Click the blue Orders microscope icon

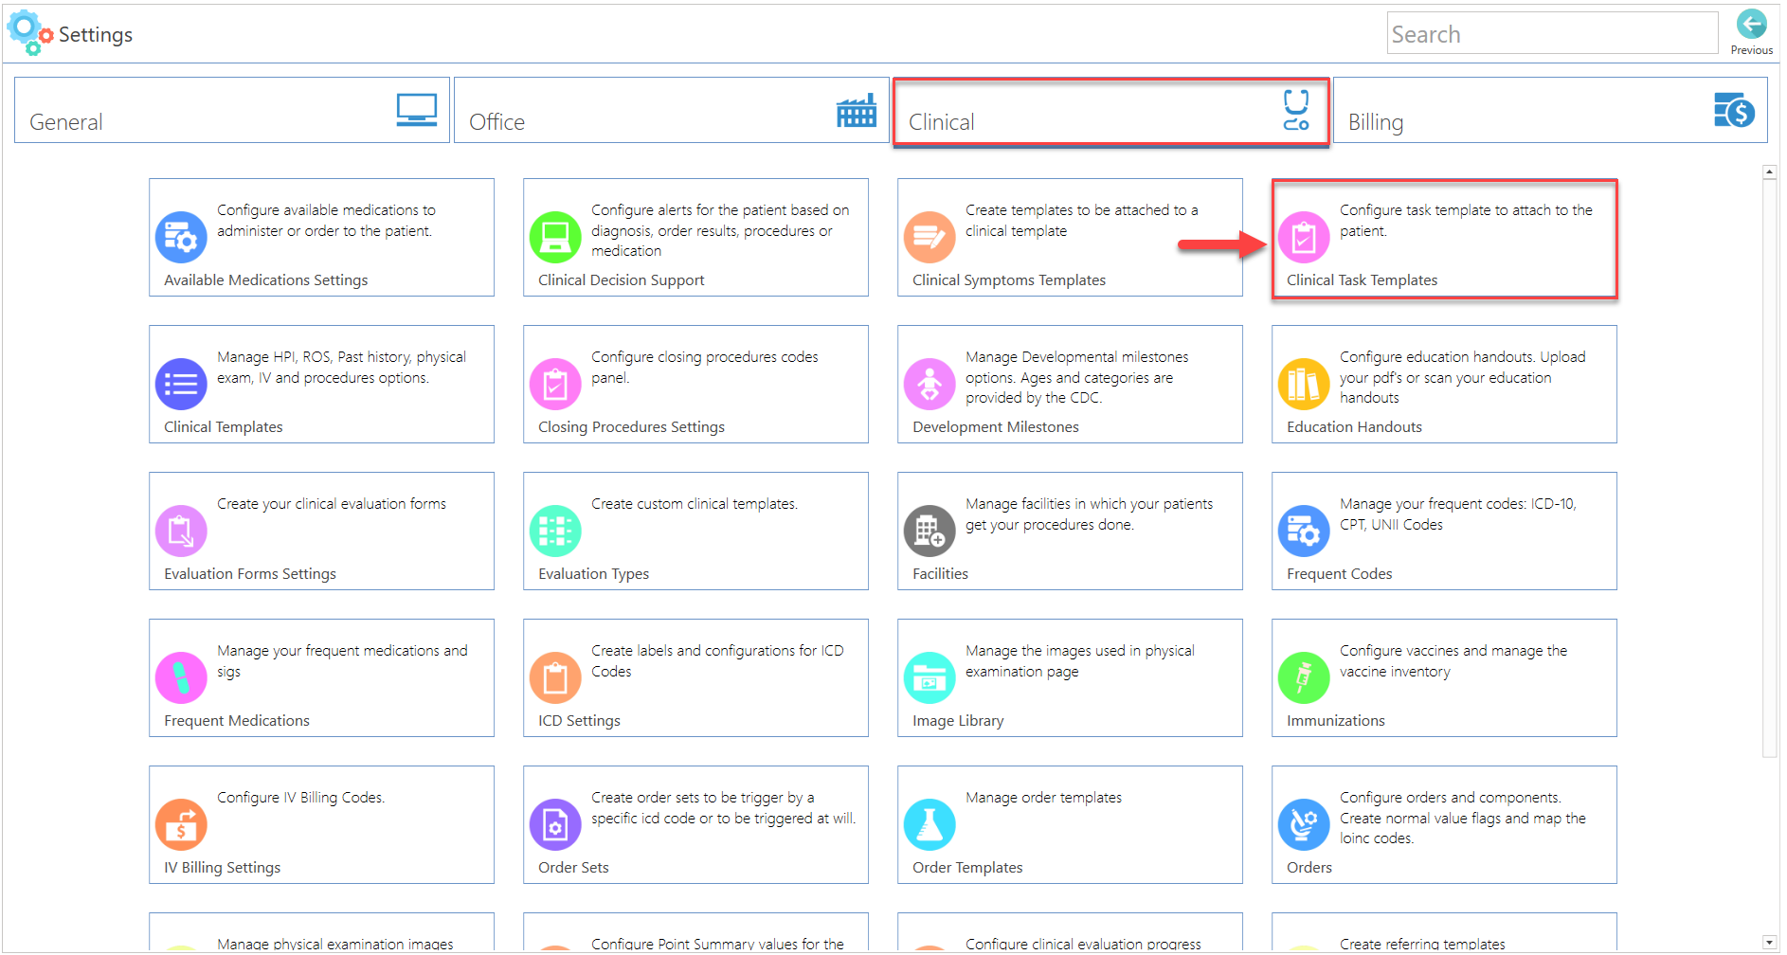[1304, 824]
